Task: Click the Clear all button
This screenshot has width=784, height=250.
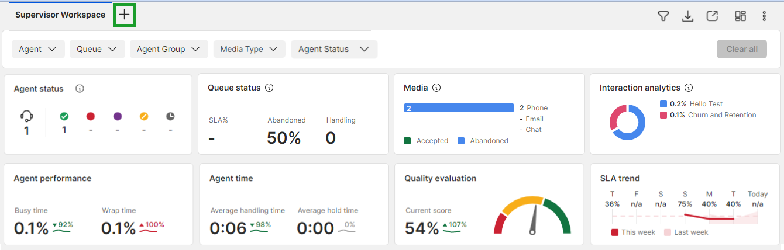Action: [742, 49]
